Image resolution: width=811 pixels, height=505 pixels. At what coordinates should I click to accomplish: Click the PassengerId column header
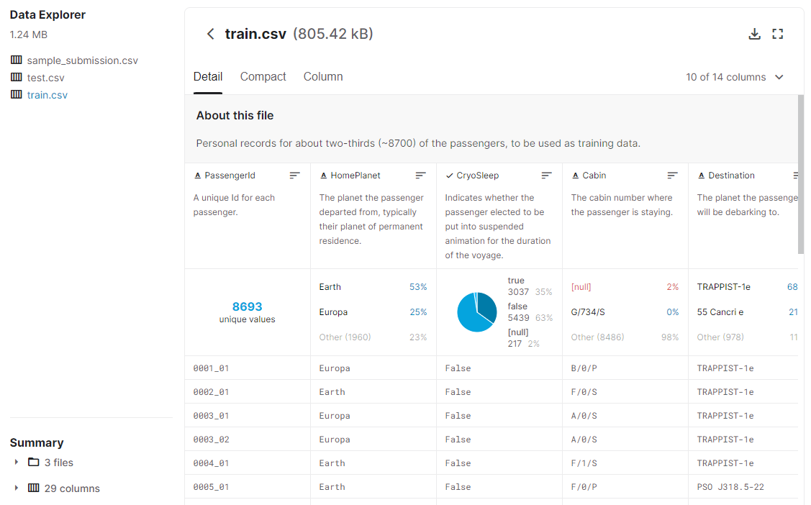(x=230, y=176)
